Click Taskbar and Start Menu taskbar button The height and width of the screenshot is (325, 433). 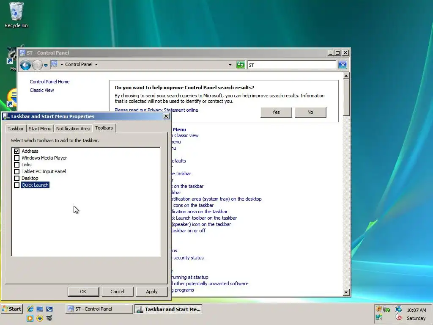(168, 309)
